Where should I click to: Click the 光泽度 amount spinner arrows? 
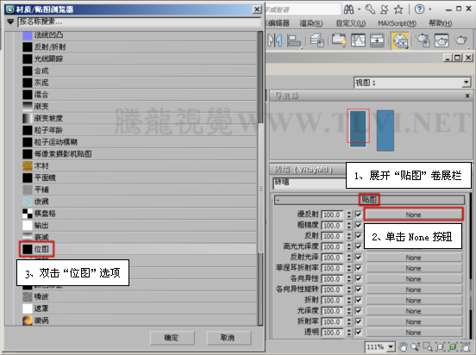[349, 311]
